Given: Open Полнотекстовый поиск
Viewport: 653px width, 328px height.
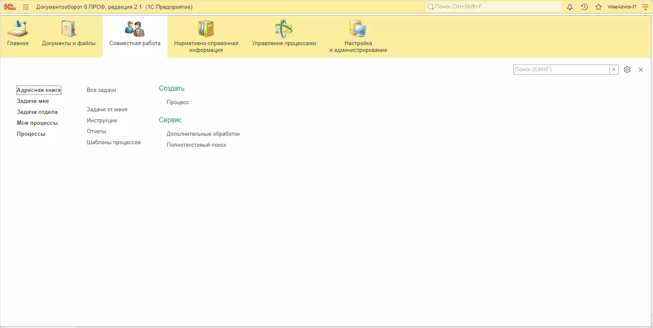Looking at the screenshot, I should [197, 145].
